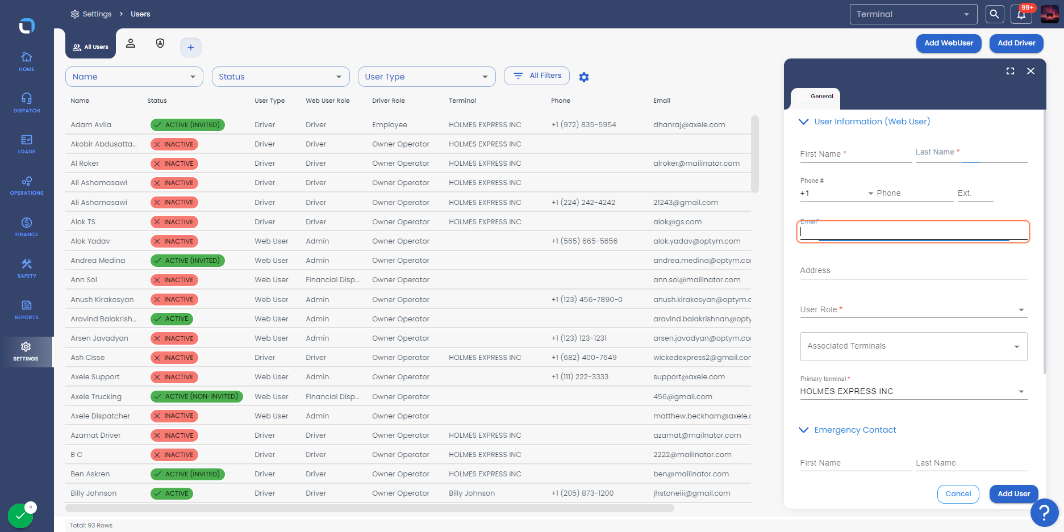This screenshot has height=532, width=1064.
Task: Open the Safety tools section
Action: (27, 269)
